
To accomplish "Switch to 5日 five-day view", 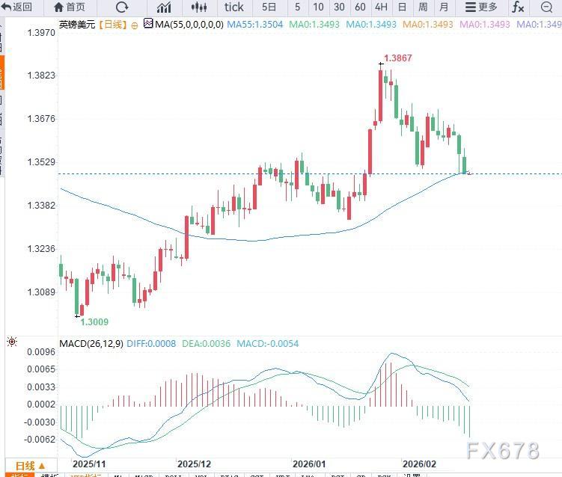I will click(x=269, y=7).
